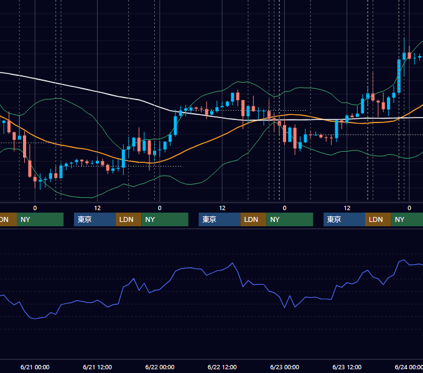Select NY session block ending after 6/22 00:00

click(x=165, y=219)
